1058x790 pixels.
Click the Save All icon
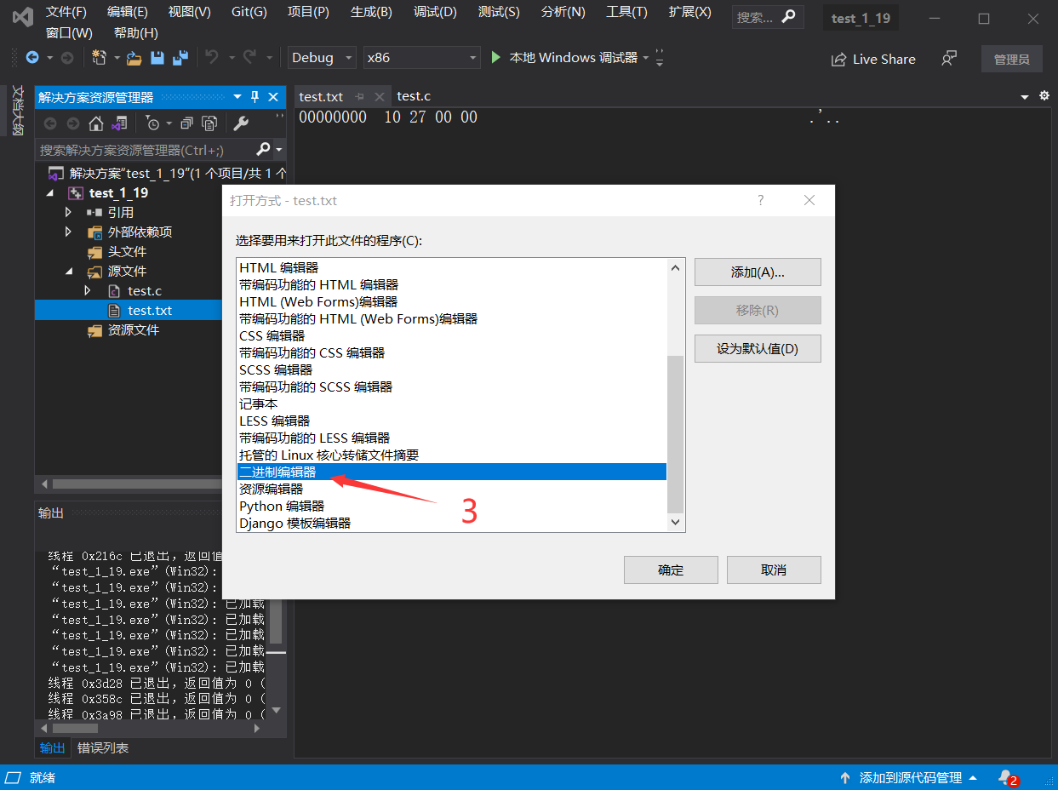(x=180, y=57)
